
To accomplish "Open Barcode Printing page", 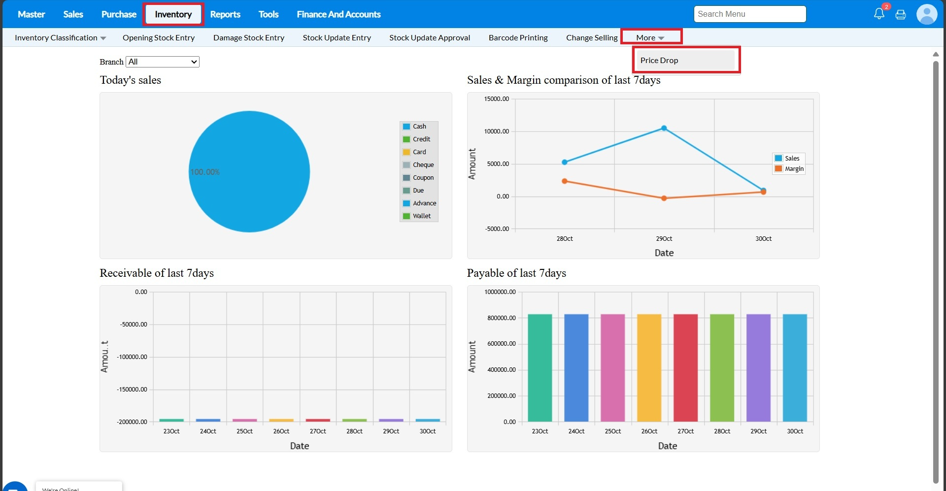I will click(x=518, y=38).
